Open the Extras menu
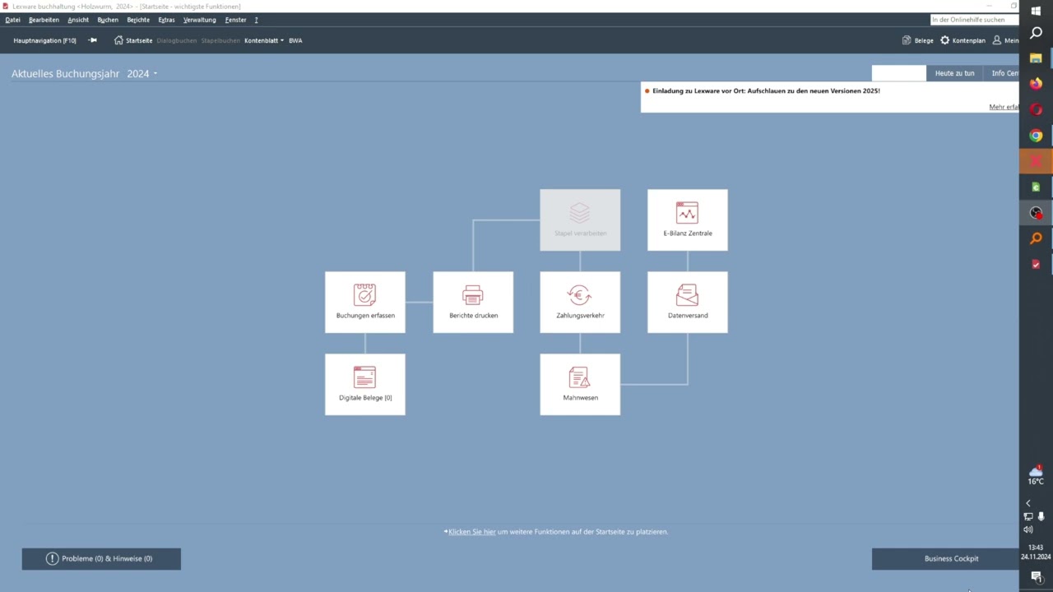Image resolution: width=1053 pixels, height=592 pixels. point(166,20)
